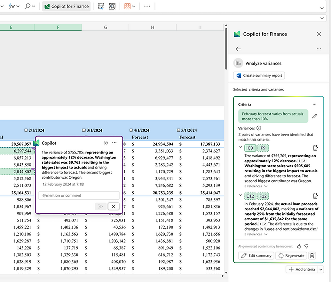331x282 pixels.
Task: Open the Add criteria dropdown arrow
Action: [x=321, y=270]
